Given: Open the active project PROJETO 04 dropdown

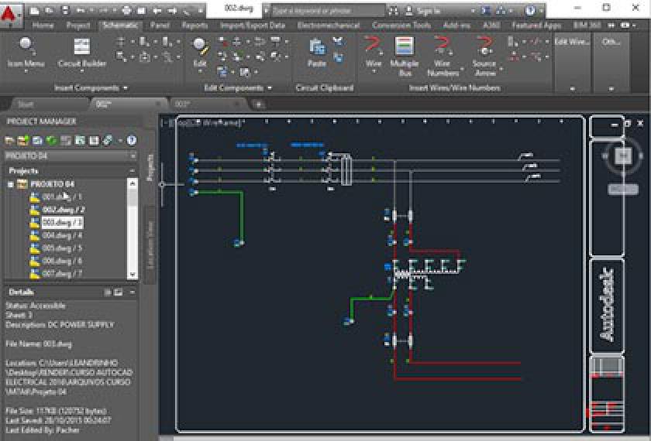Looking at the screenshot, I should [x=133, y=156].
